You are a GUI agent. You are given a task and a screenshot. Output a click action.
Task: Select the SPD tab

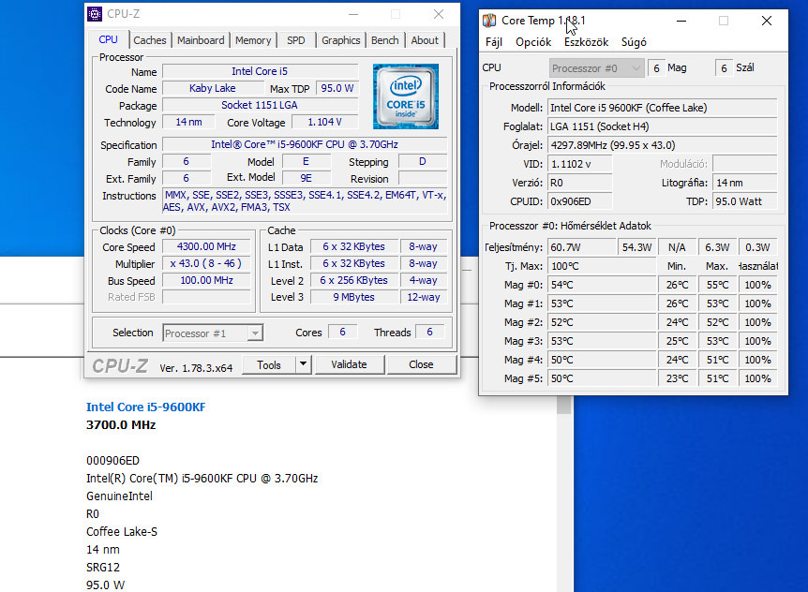[x=296, y=40]
